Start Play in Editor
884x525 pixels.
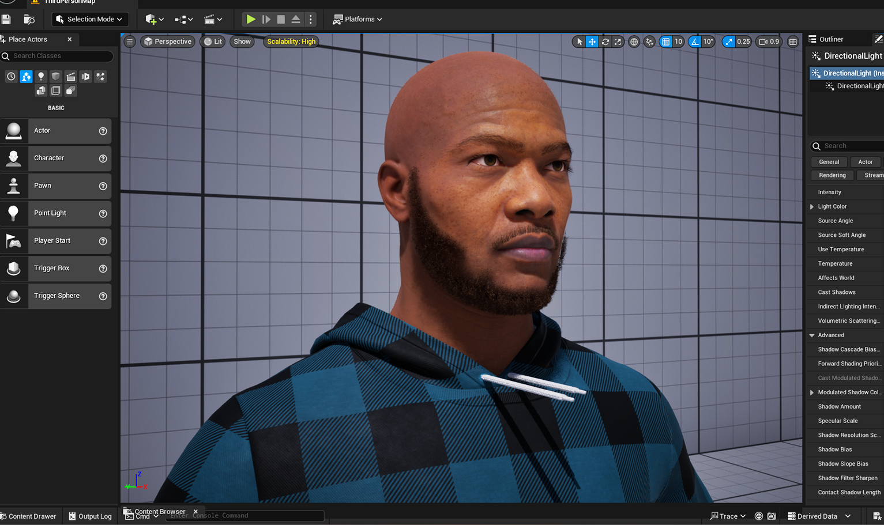(x=251, y=19)
